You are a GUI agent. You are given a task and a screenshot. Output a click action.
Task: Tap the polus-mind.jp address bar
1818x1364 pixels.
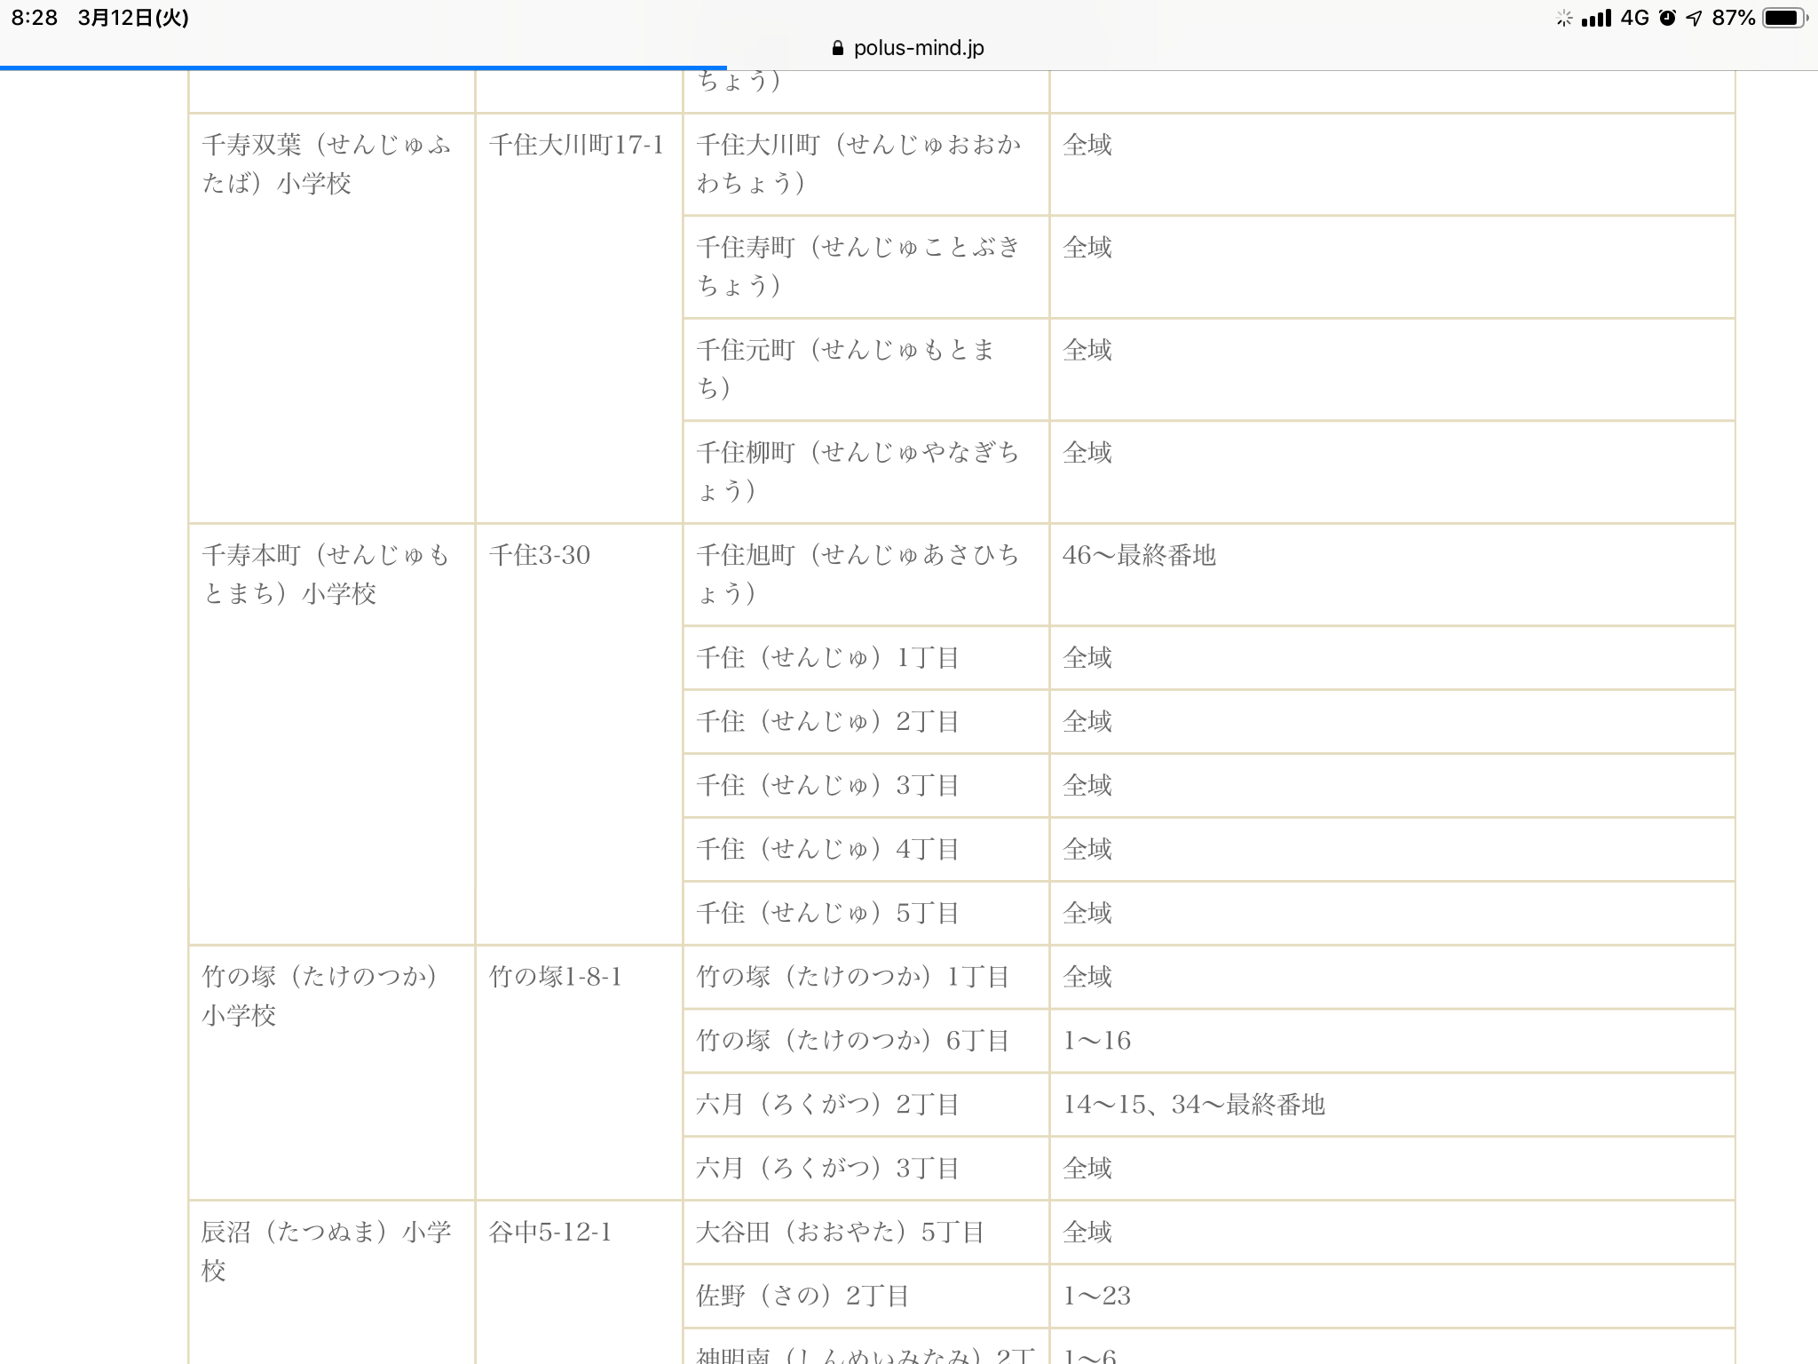[x=918, y=48]
